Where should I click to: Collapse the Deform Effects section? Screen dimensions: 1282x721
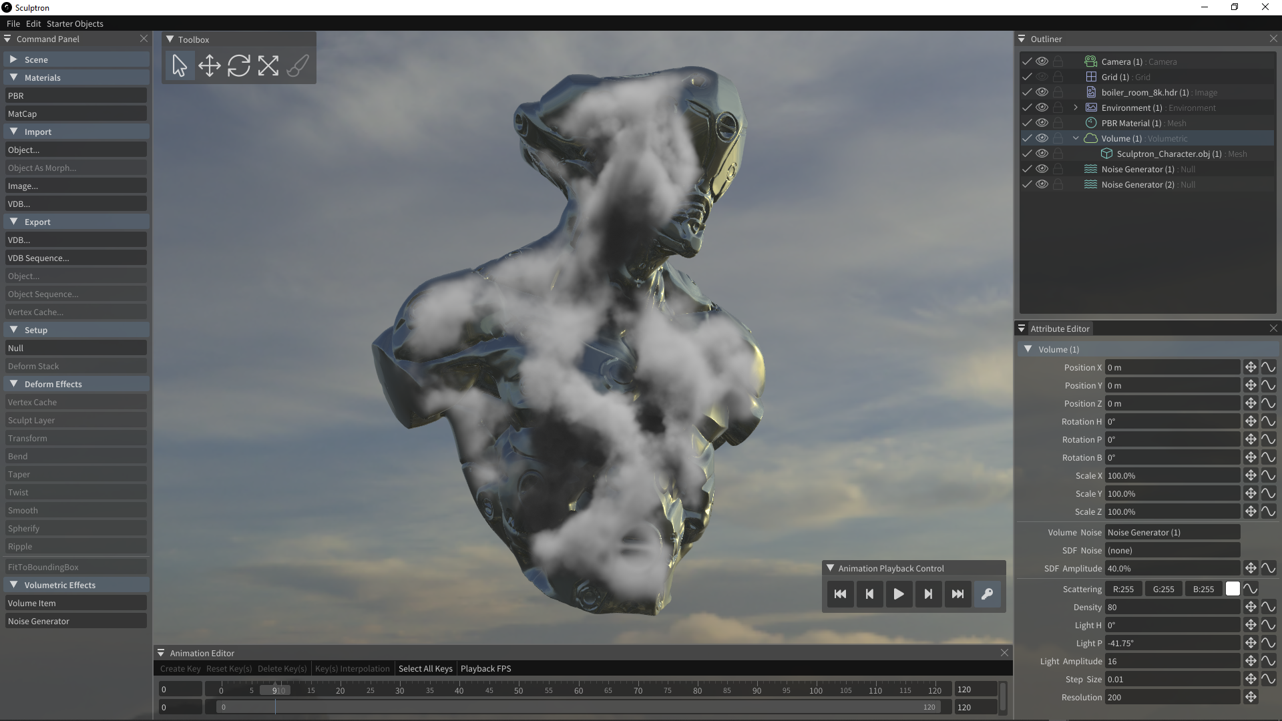(x=13, y=384)
